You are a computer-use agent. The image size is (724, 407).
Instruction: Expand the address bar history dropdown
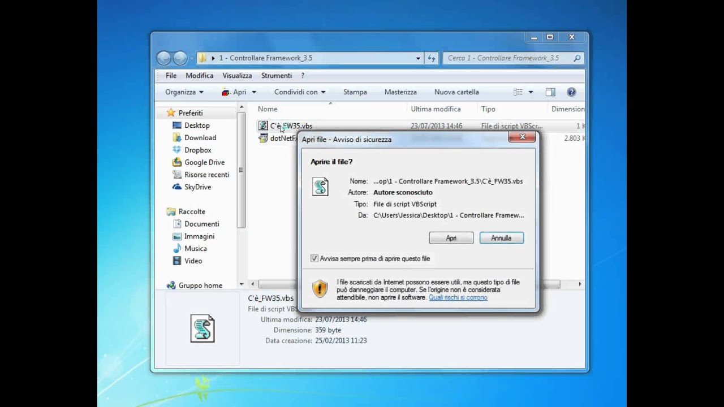tap(418, 58)
